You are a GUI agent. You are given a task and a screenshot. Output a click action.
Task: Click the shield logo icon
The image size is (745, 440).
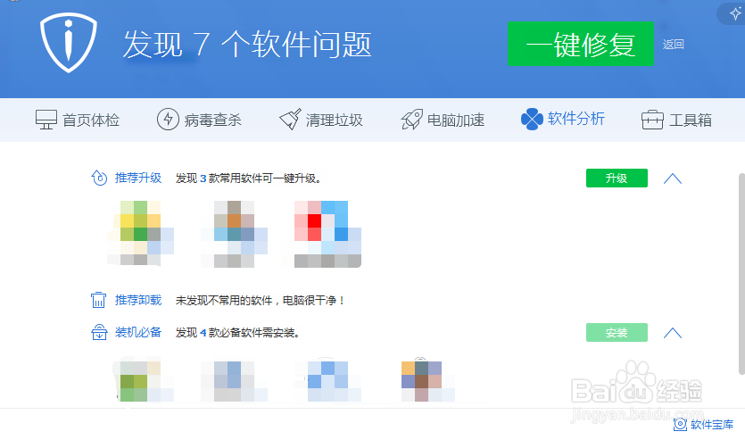pos(69,43)
